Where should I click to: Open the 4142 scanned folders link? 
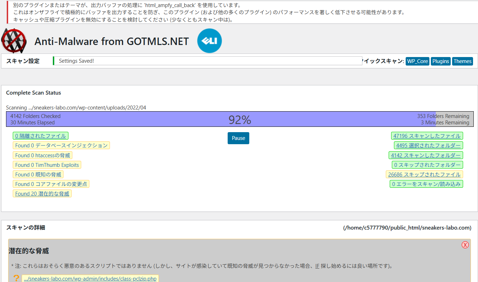point(426,155)
